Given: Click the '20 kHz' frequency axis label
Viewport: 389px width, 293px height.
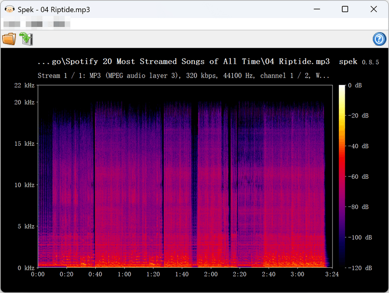Looking at the screenshot, I should coord(24,103).
